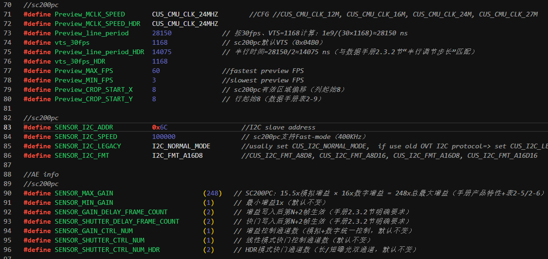Screen dimensions: 548x259
Task: Click the value 1168 on line 76
Action: pyautogui.click(x=160, y=61)
